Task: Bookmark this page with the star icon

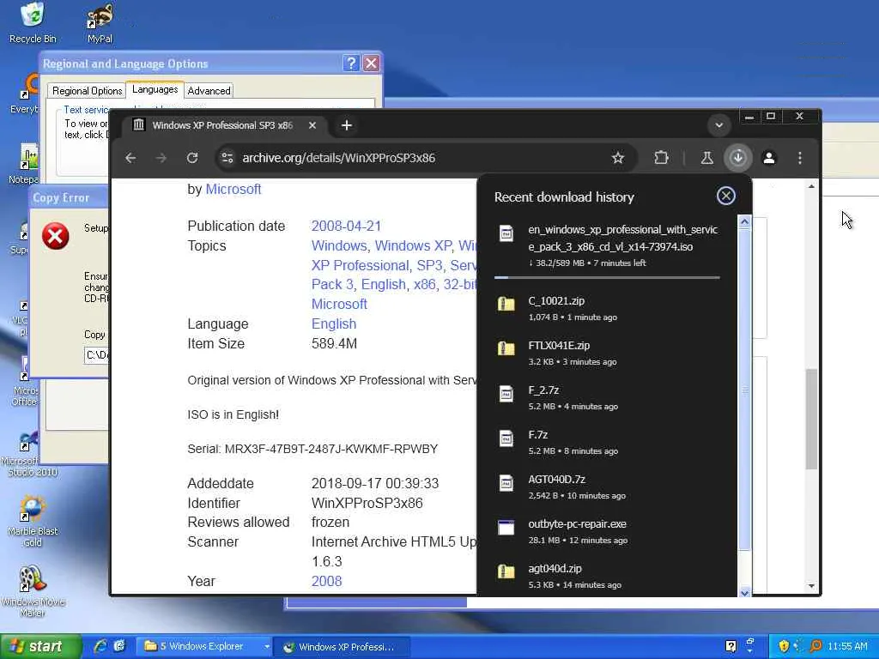Action: click(618, 158)
